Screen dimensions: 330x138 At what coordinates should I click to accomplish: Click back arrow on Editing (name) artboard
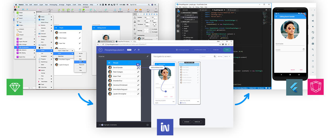coord(94,28)
